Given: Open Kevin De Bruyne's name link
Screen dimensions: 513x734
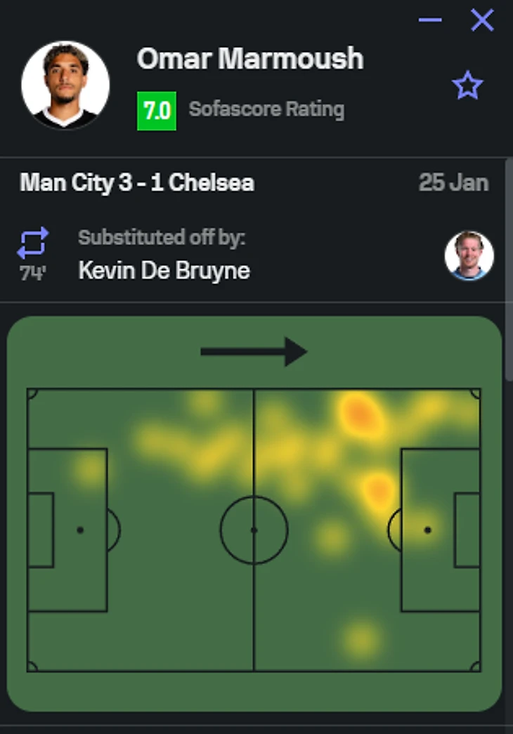Looking at the screenshot, I should [164, 270].
